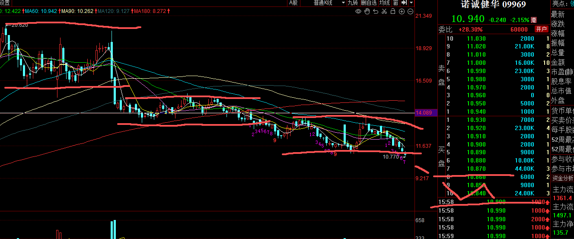Click sell level 9 price 11.020
This screenshot has width=574, height=239.
[476, 47]
